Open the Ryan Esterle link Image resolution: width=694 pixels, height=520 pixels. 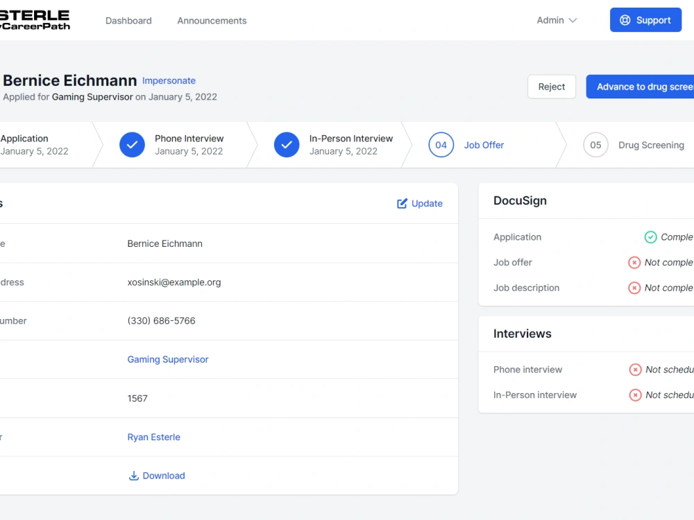click(x=153, y=437)
